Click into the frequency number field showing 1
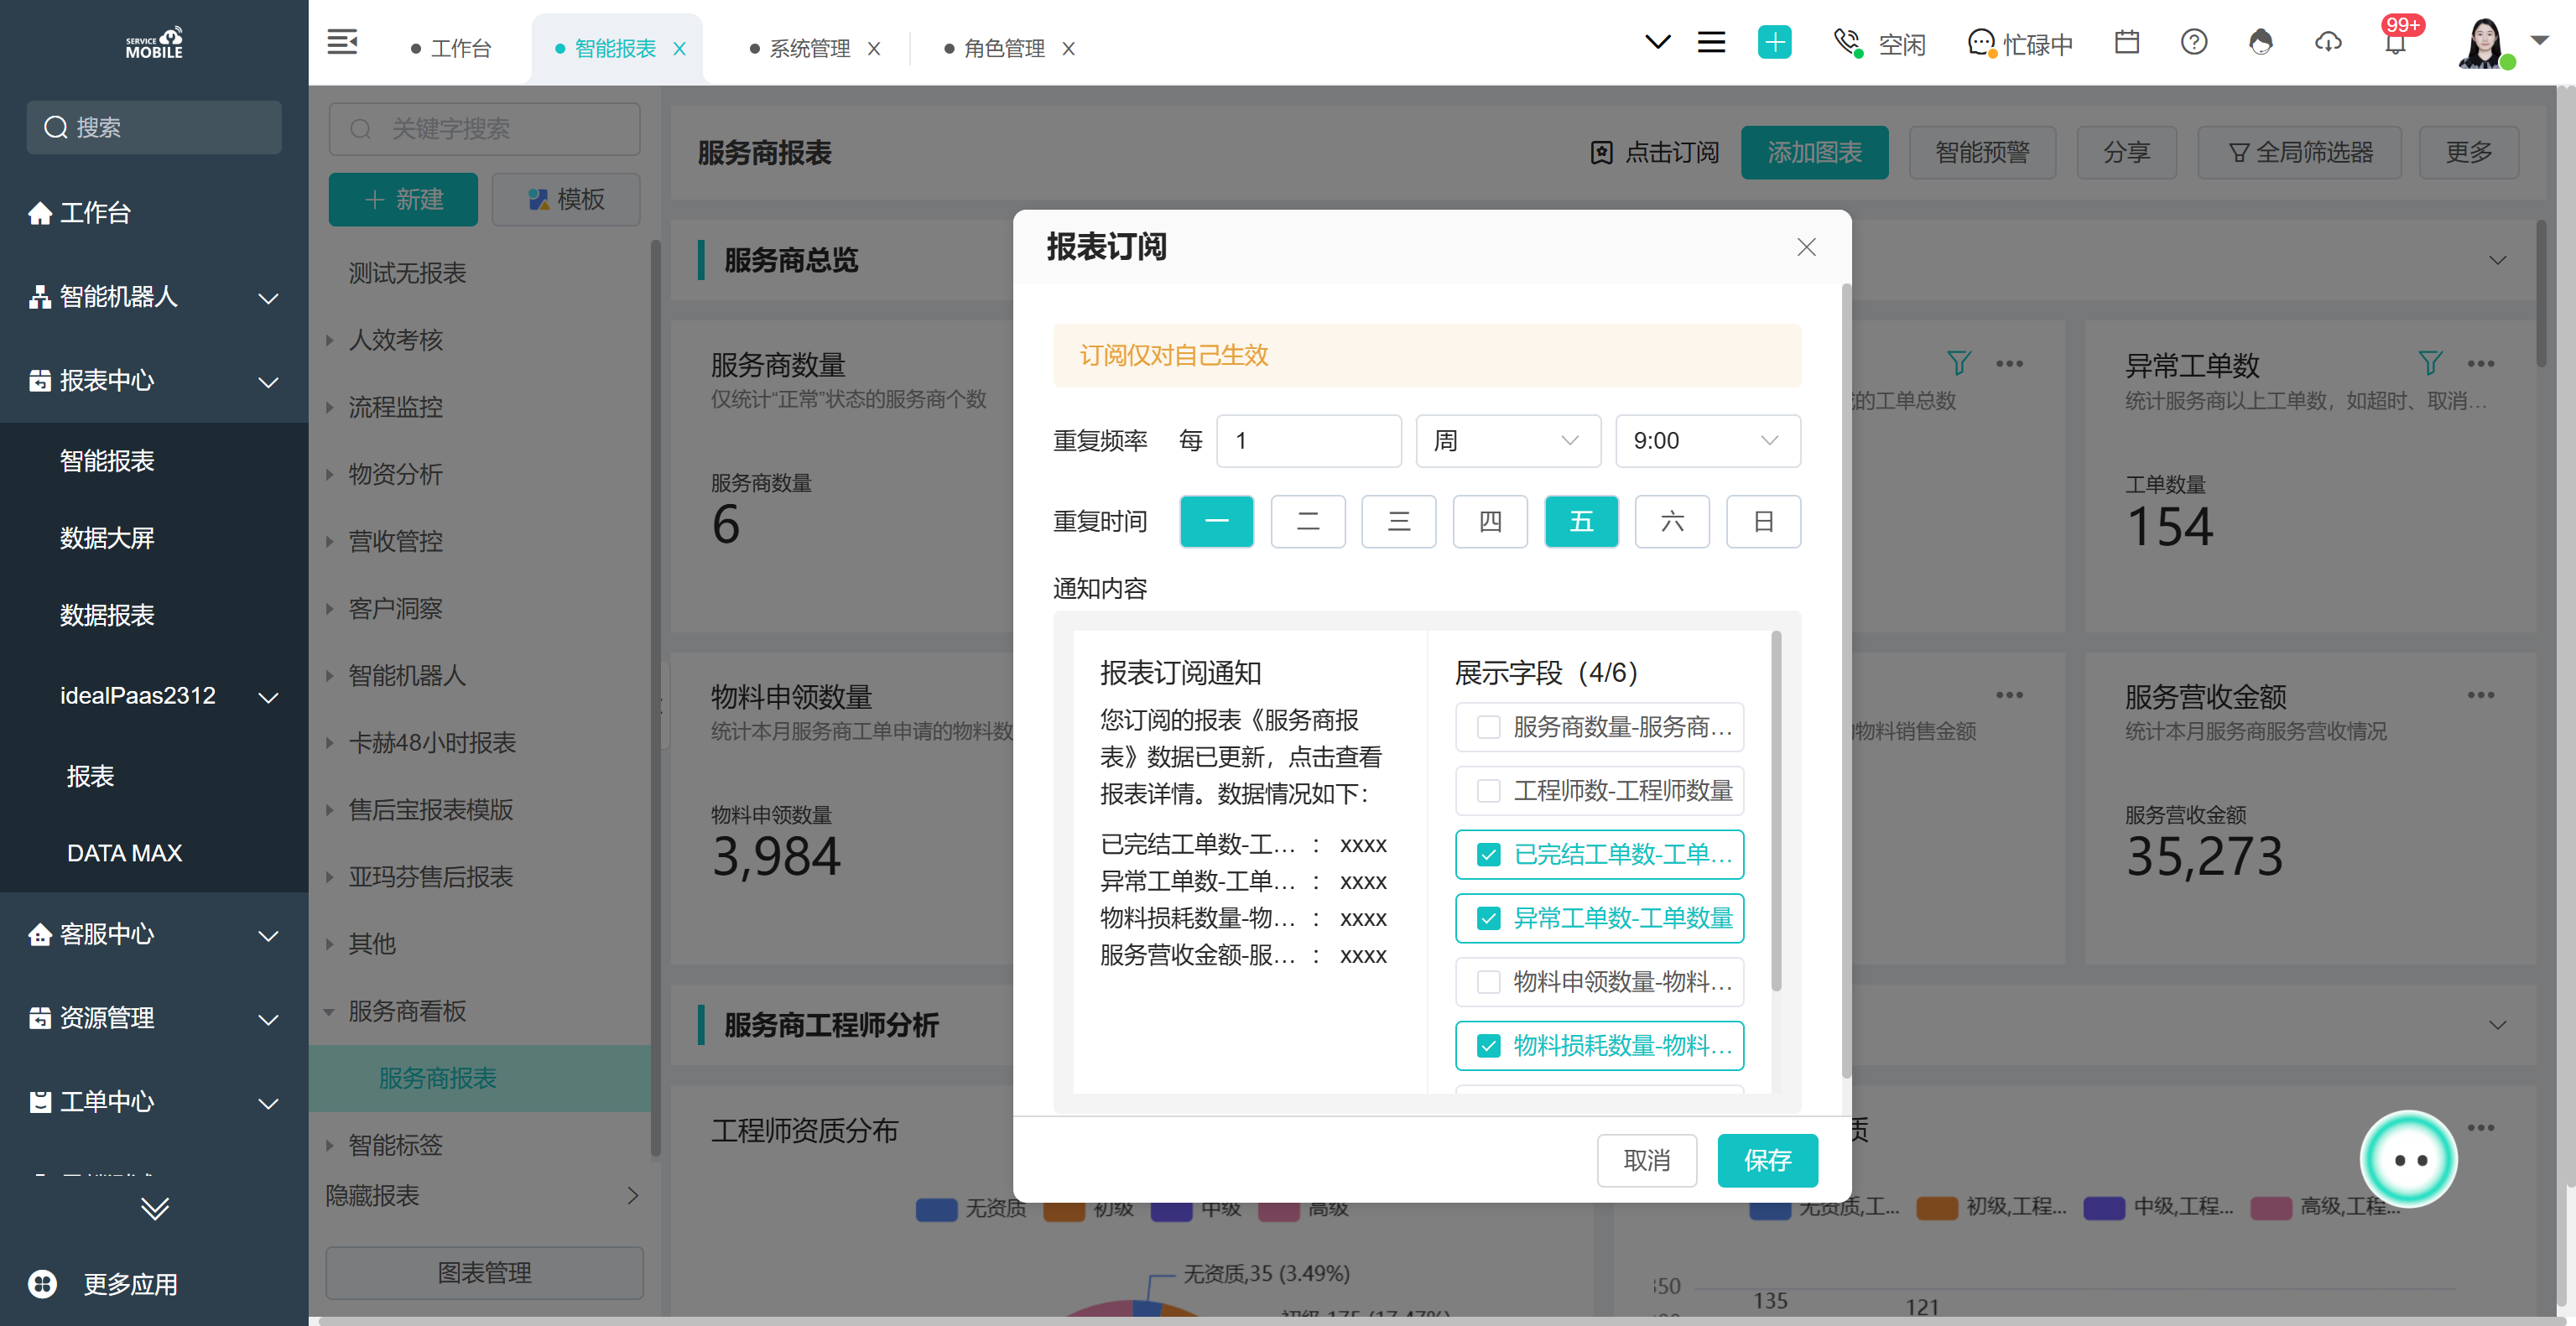 1308,441
